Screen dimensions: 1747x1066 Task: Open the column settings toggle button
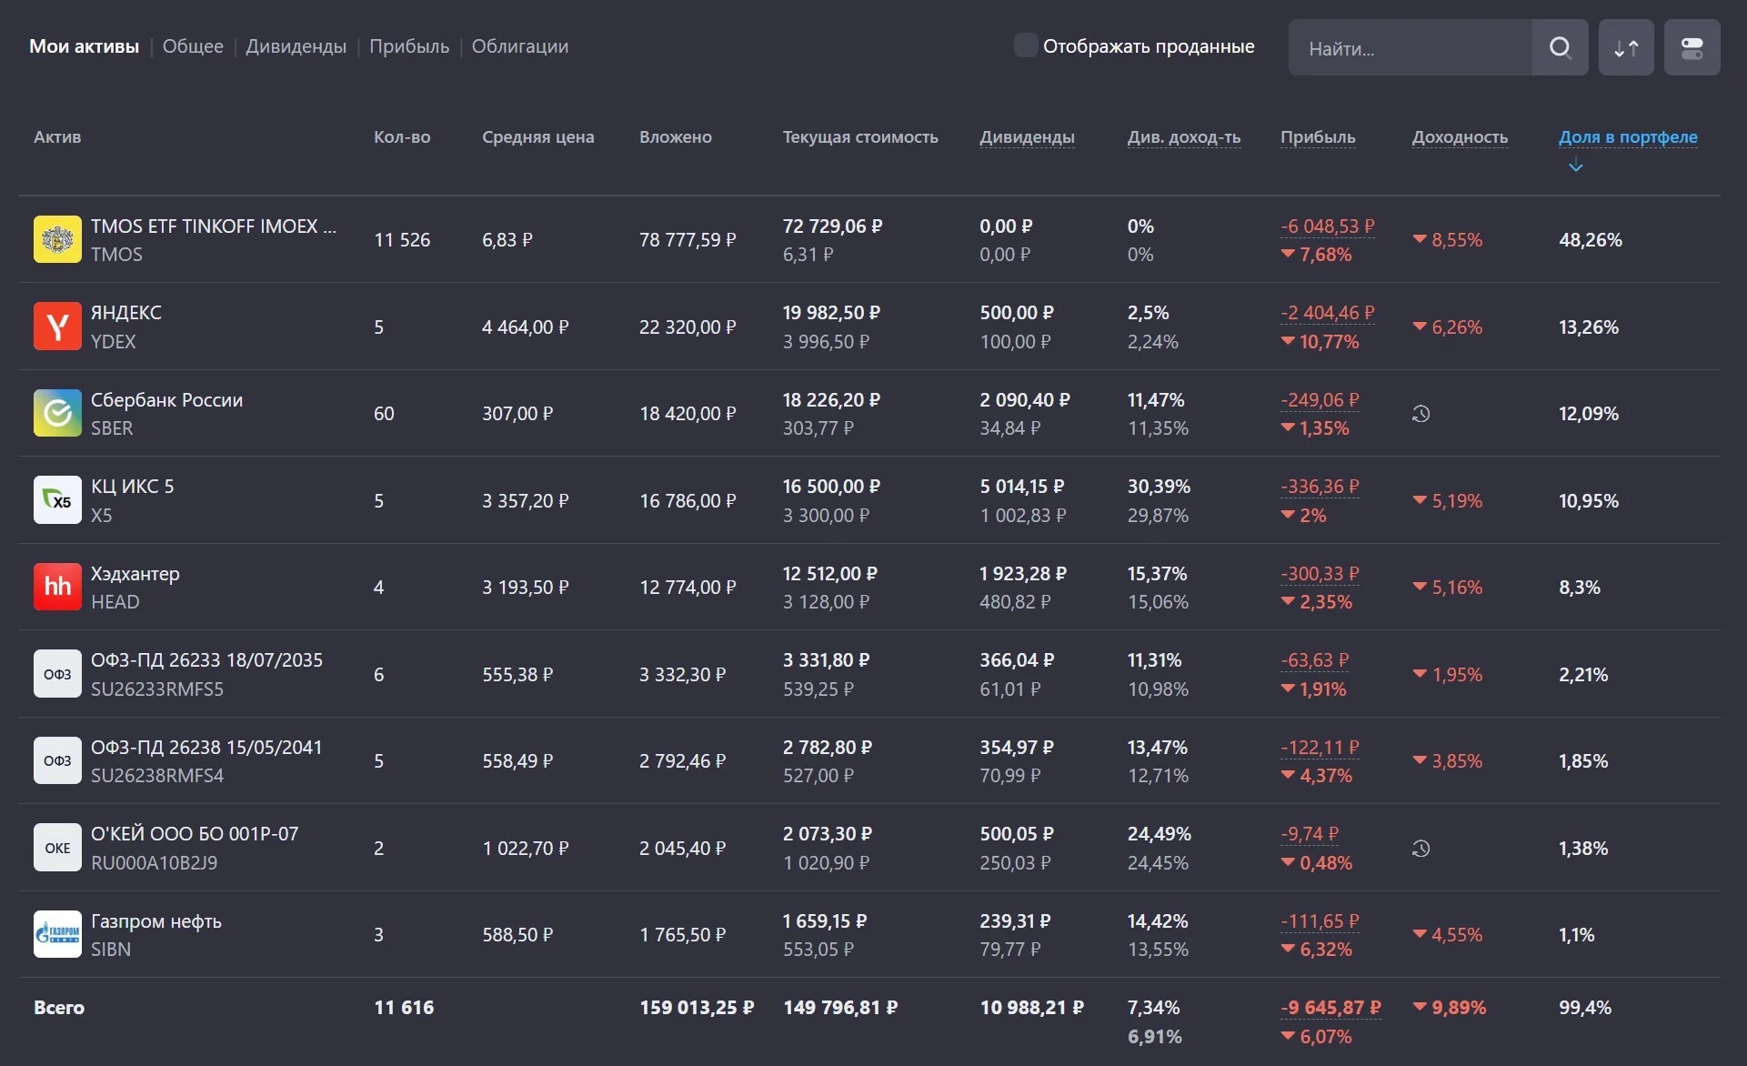click(x=1692, y=47)
